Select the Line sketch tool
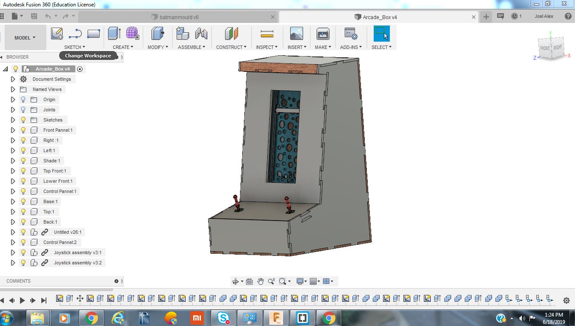The width and height of the screenshot is (575, 326). pos(75,34)
